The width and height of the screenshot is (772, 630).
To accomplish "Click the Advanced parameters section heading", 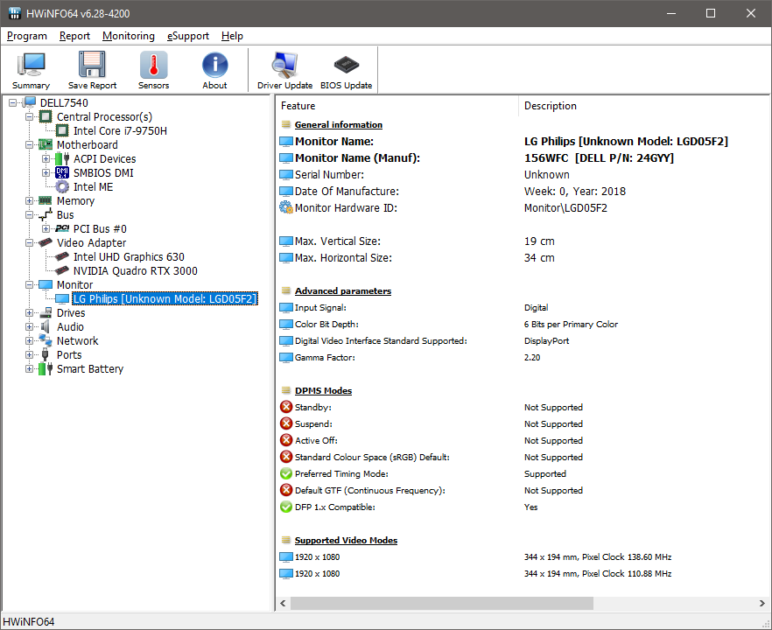I will coord(343,290).
